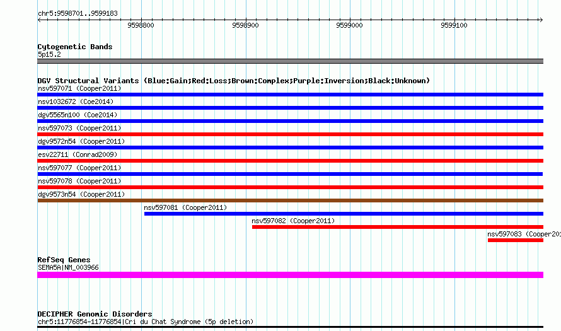The height and width of the screenshot is (331, 561).
Task: Open the nsv597082 (Cooper2011) variant label
Action: pos(293,221)
